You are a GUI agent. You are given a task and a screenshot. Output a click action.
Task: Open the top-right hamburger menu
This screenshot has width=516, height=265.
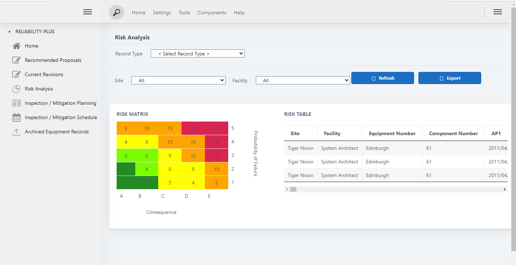coord(497,12)
